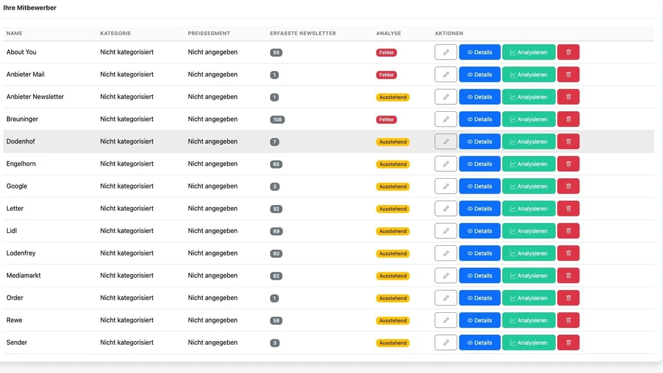The width and height of the screenshot is (663, 373).
Task: Delete the Sender entry with trash icon
Action: [568, 343]
